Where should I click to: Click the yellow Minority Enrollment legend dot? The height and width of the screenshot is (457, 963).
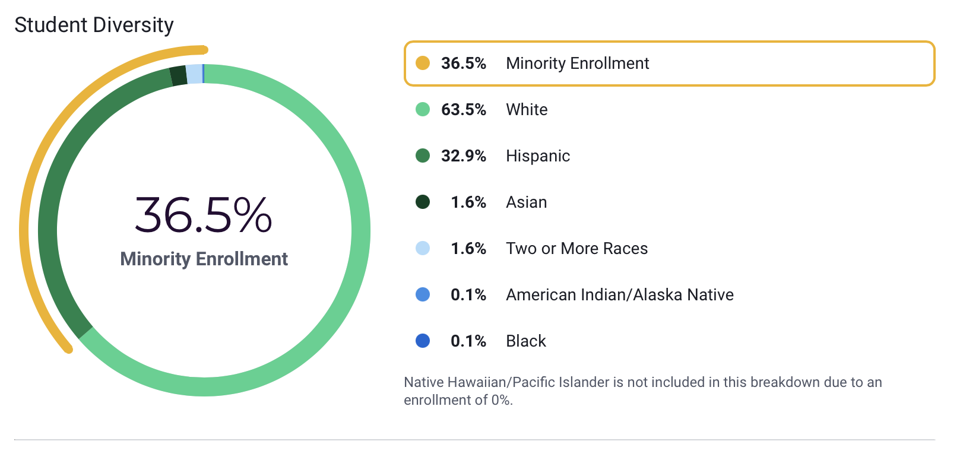pos(423,63)
